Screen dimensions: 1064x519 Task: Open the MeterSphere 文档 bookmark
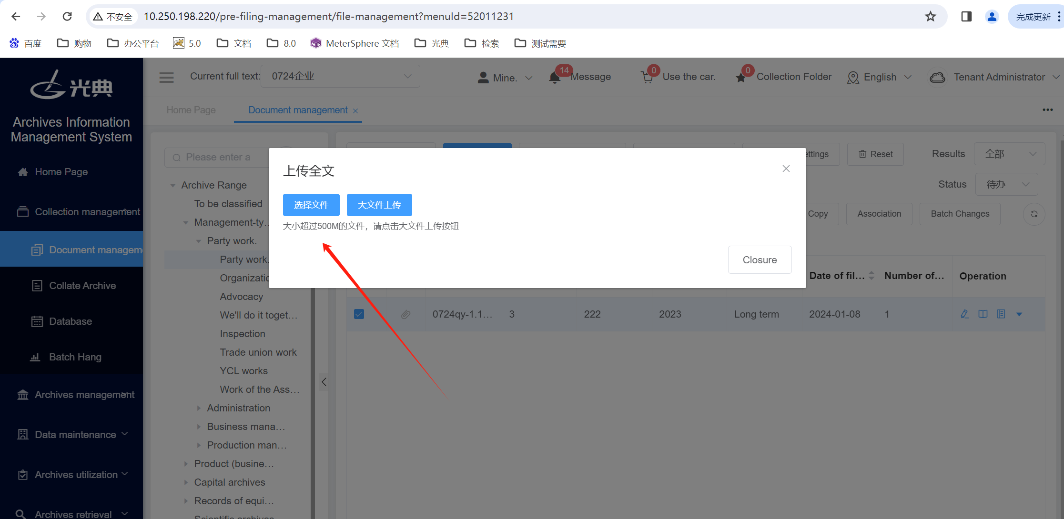pyautogui.click(x=355, y=43)
